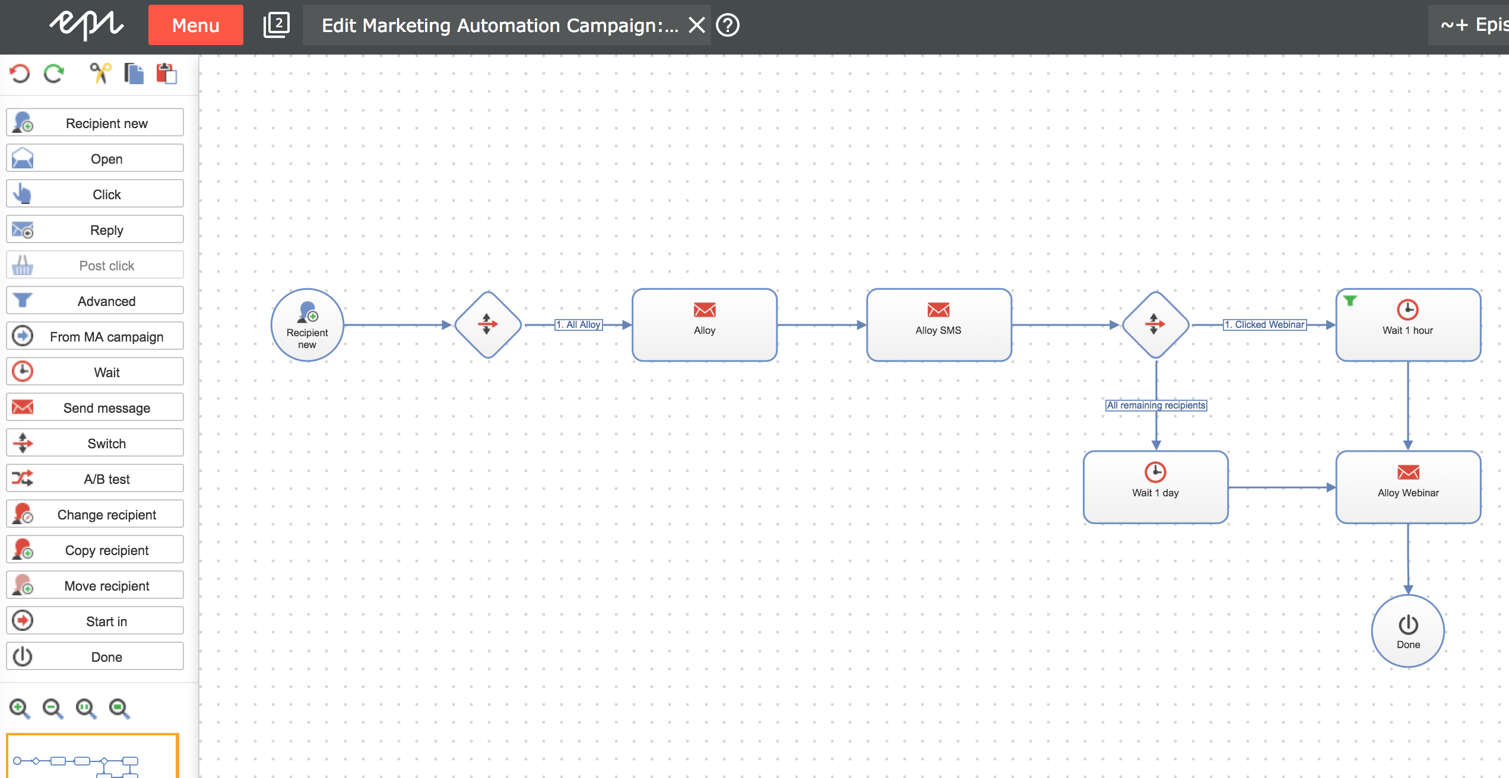
Task: Click the zoom in magnifier icon
Action: [20, 708]
